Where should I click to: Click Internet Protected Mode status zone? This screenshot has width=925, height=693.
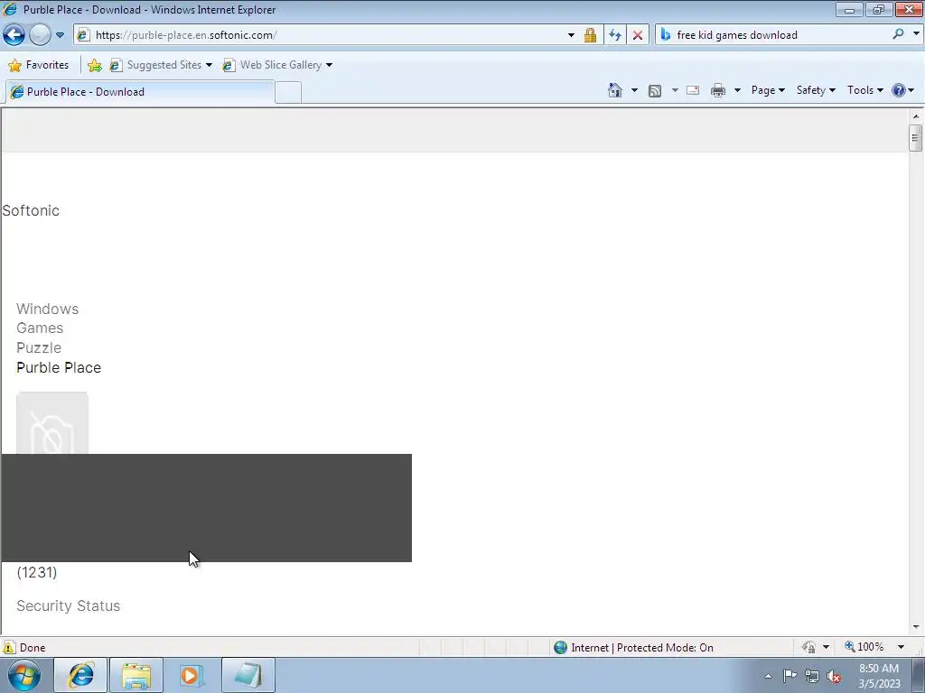point(633,648)
